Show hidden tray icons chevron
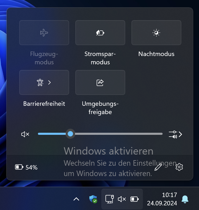Viewport: 199px width, 210px height. click(x=76, y=199)
